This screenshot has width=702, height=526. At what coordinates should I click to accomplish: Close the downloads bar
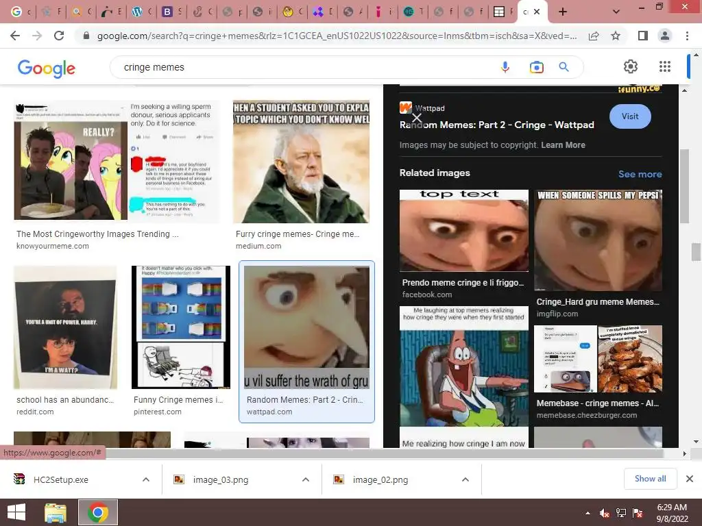click(690, 479)
